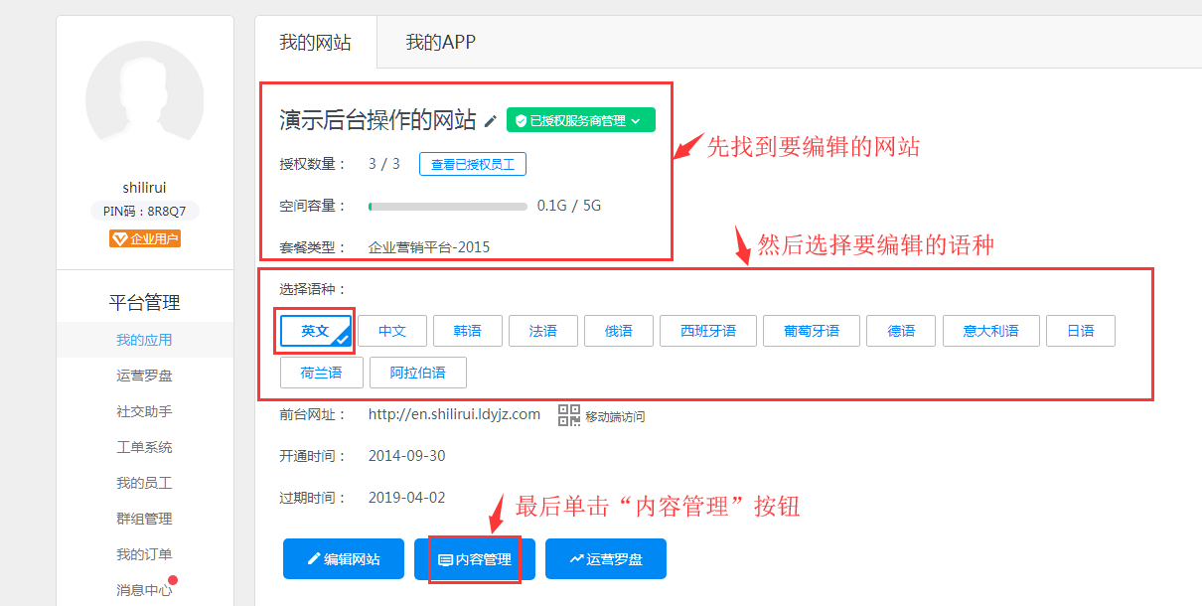
Task: Open 我的订单 in the sidebar
Action: (144, 554)
